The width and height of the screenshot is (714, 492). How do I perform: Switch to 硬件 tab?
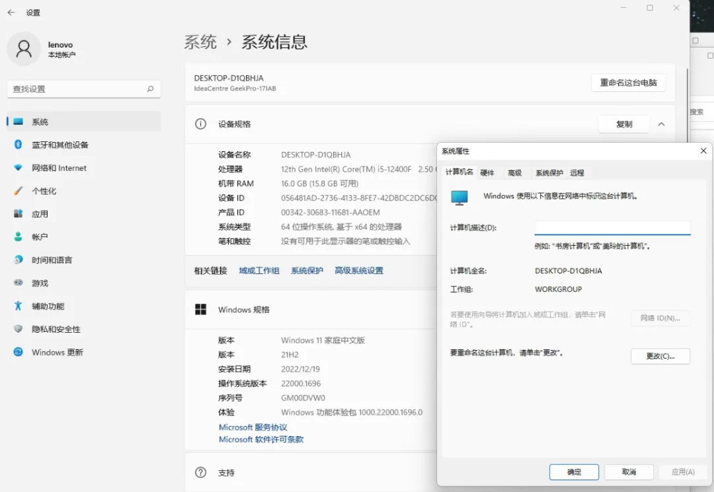tap(487, 173)
